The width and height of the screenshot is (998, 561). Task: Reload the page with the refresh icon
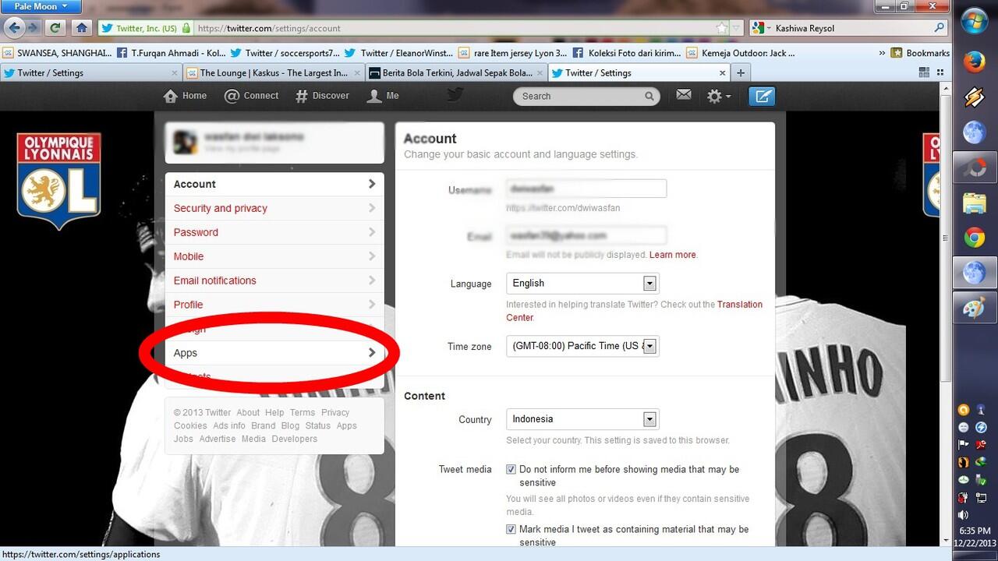pyautogui.click(x=55, y=28)
